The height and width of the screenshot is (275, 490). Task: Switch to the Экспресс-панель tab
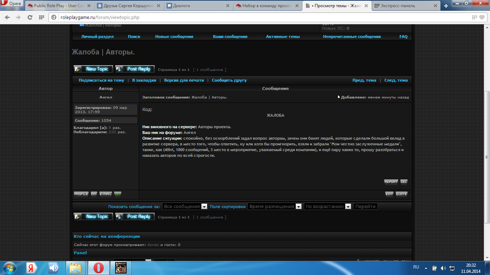pos(405,6)
